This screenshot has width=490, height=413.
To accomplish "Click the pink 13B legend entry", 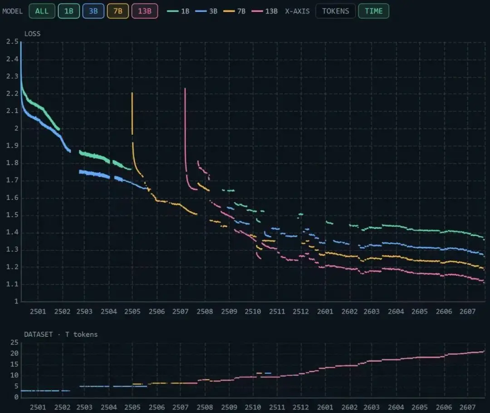I will click(x=265, y=11).
